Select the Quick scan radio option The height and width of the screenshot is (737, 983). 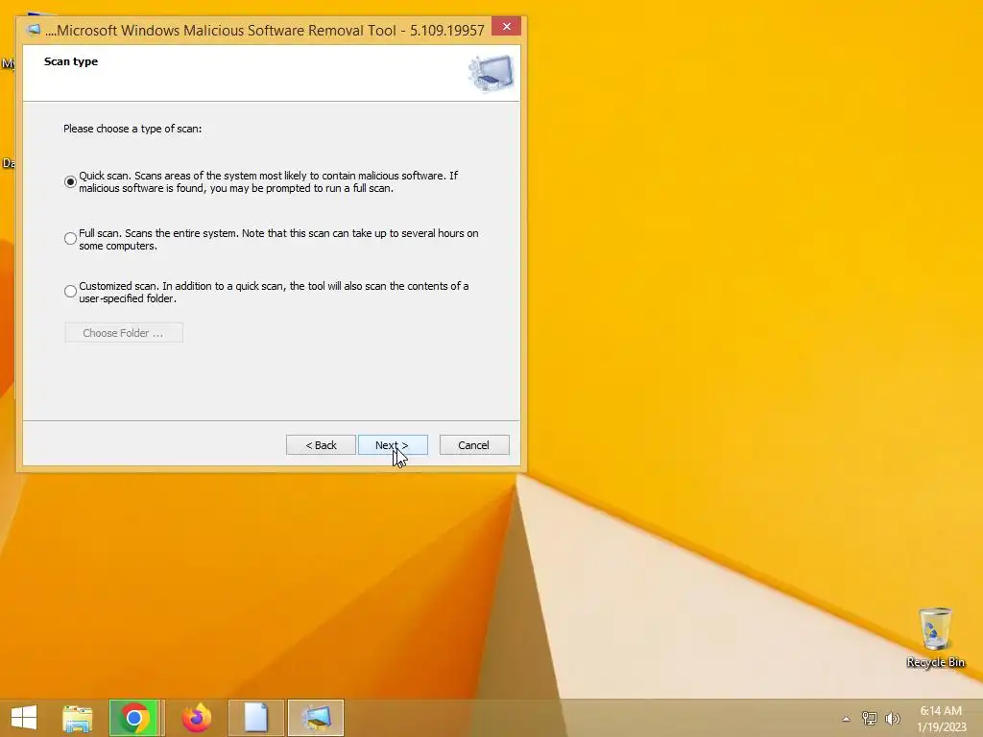(70, 181)
